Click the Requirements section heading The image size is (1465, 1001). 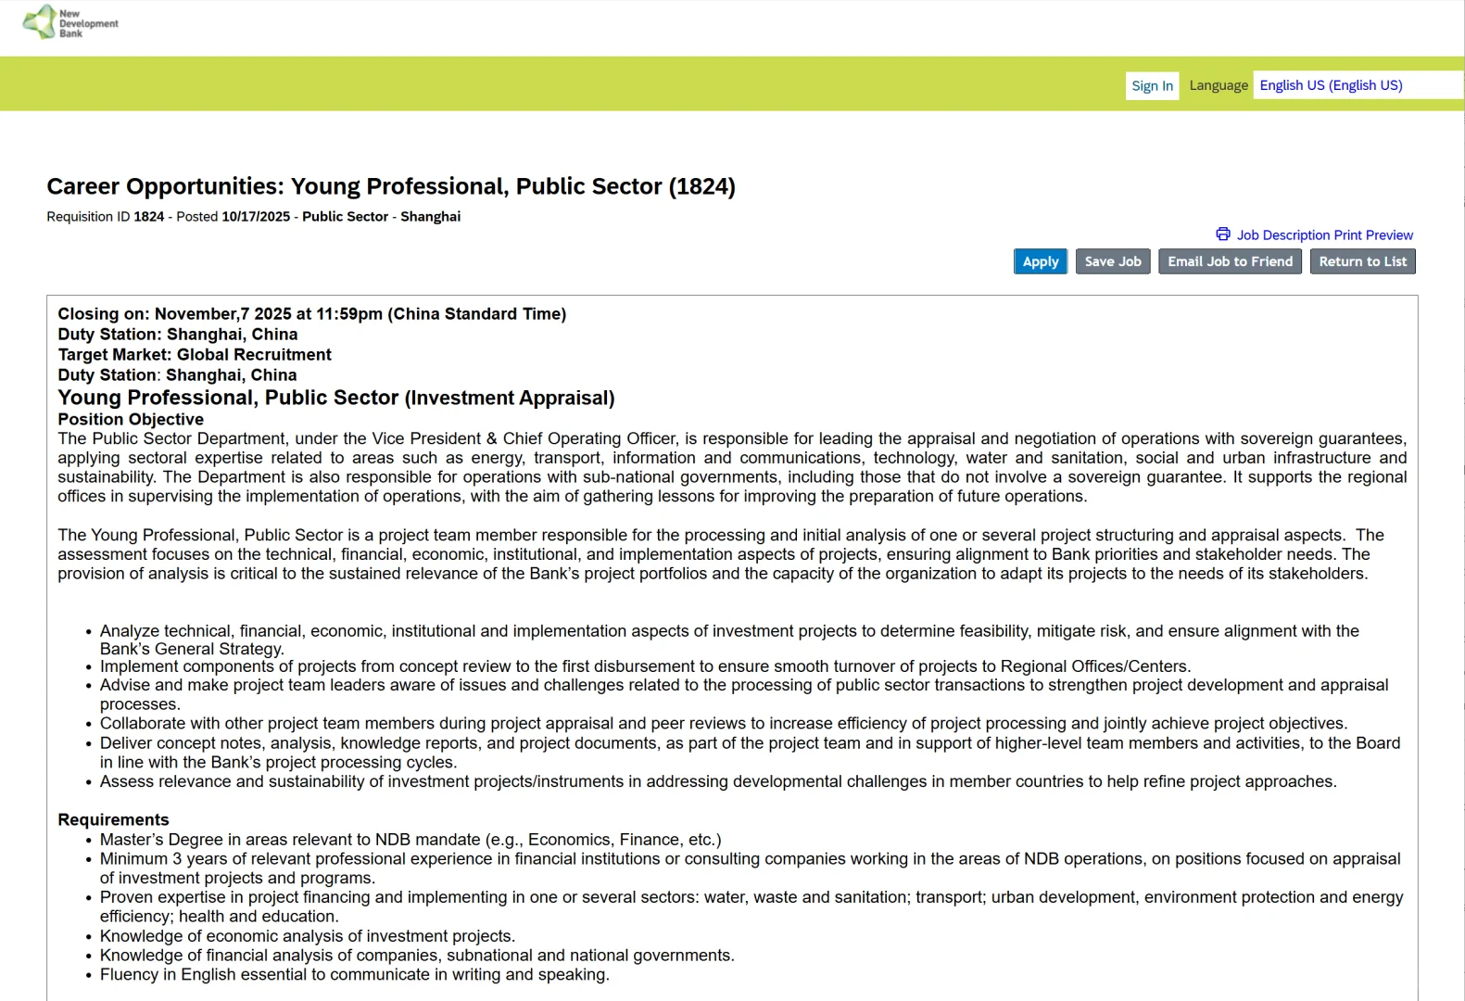[x=113, y=819]
